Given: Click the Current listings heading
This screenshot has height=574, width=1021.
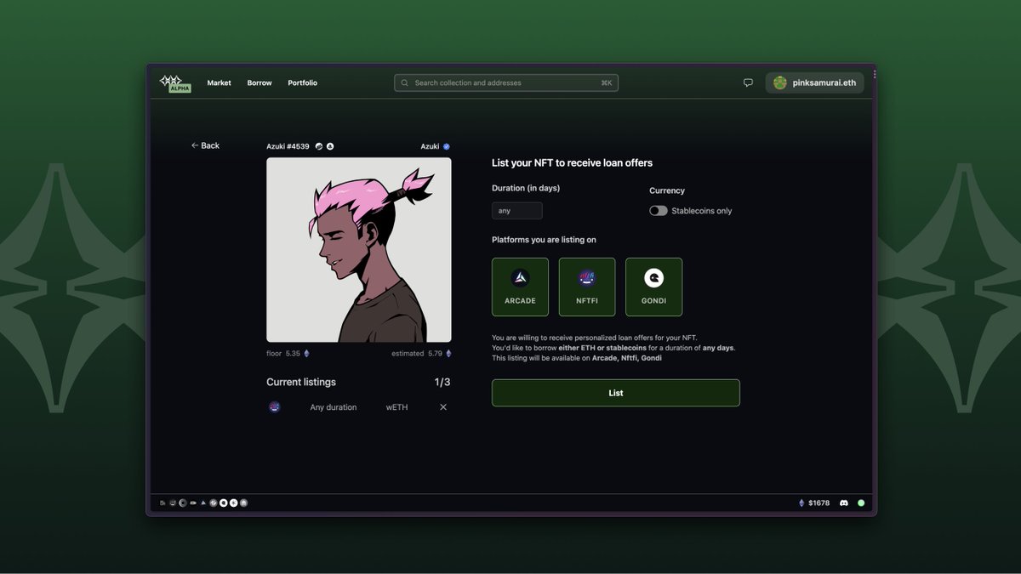Looking at the screenshot, I should point(301,383).
